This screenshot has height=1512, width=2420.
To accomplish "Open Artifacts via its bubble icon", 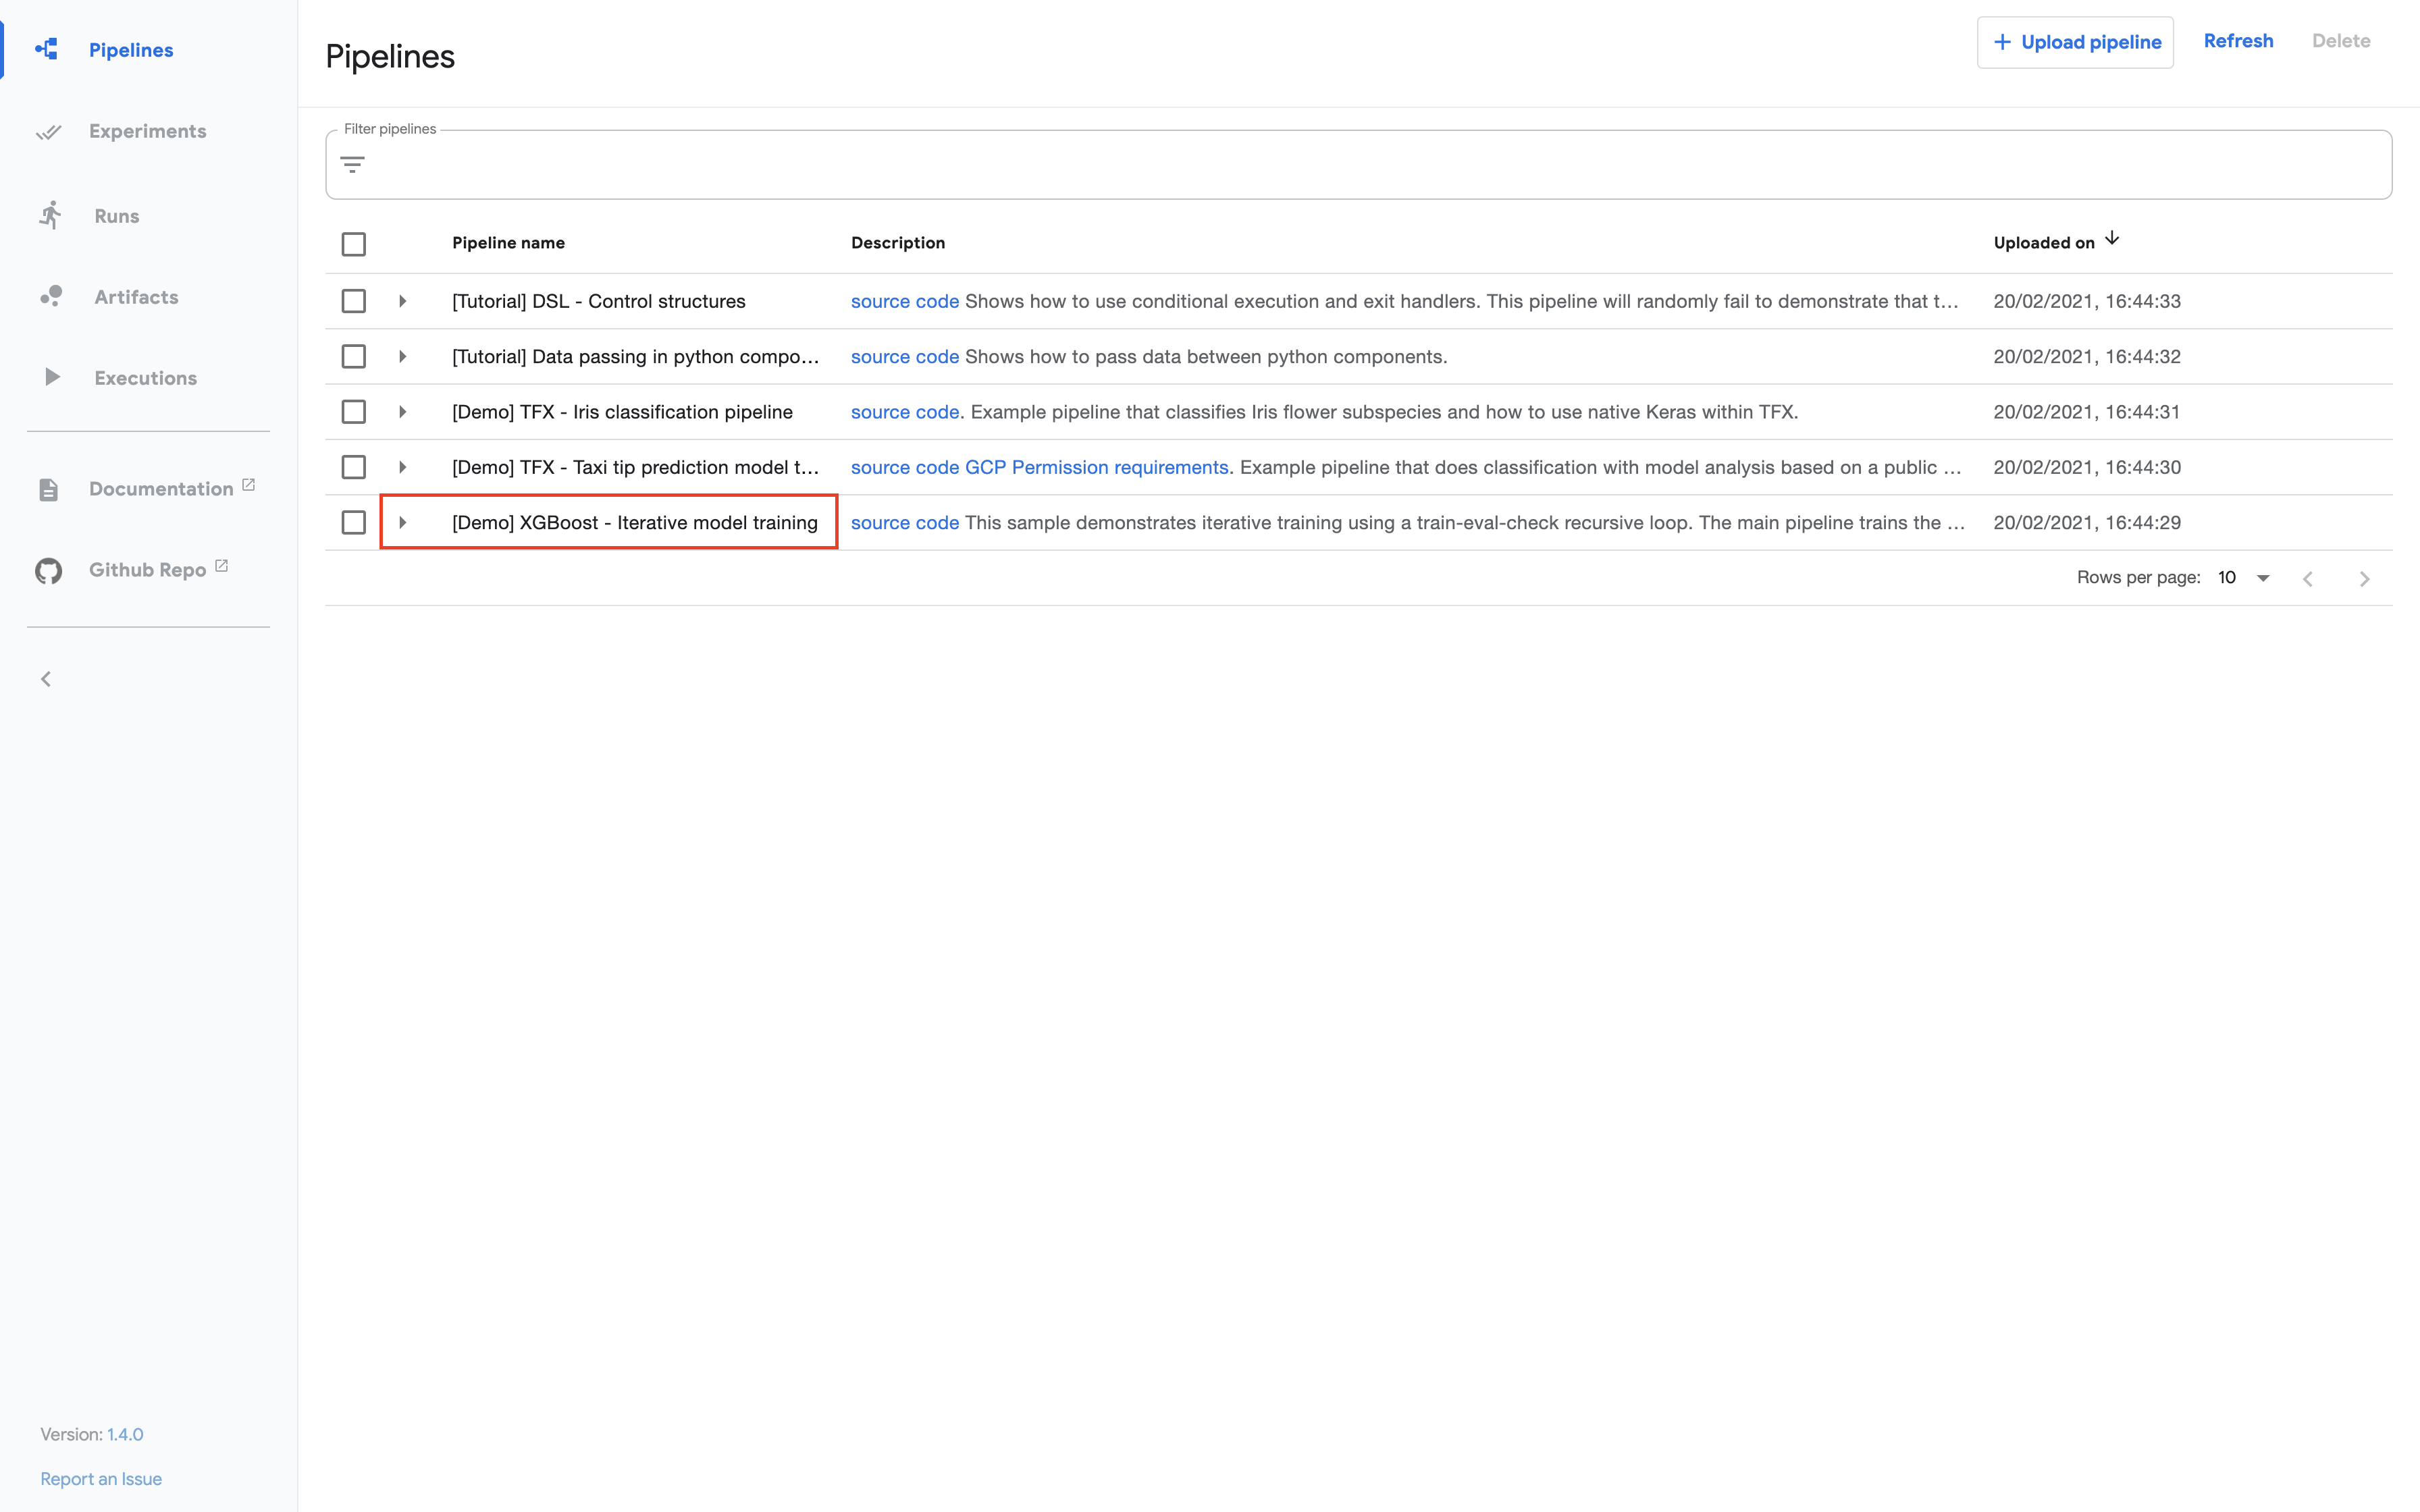I will click(51, 296).
